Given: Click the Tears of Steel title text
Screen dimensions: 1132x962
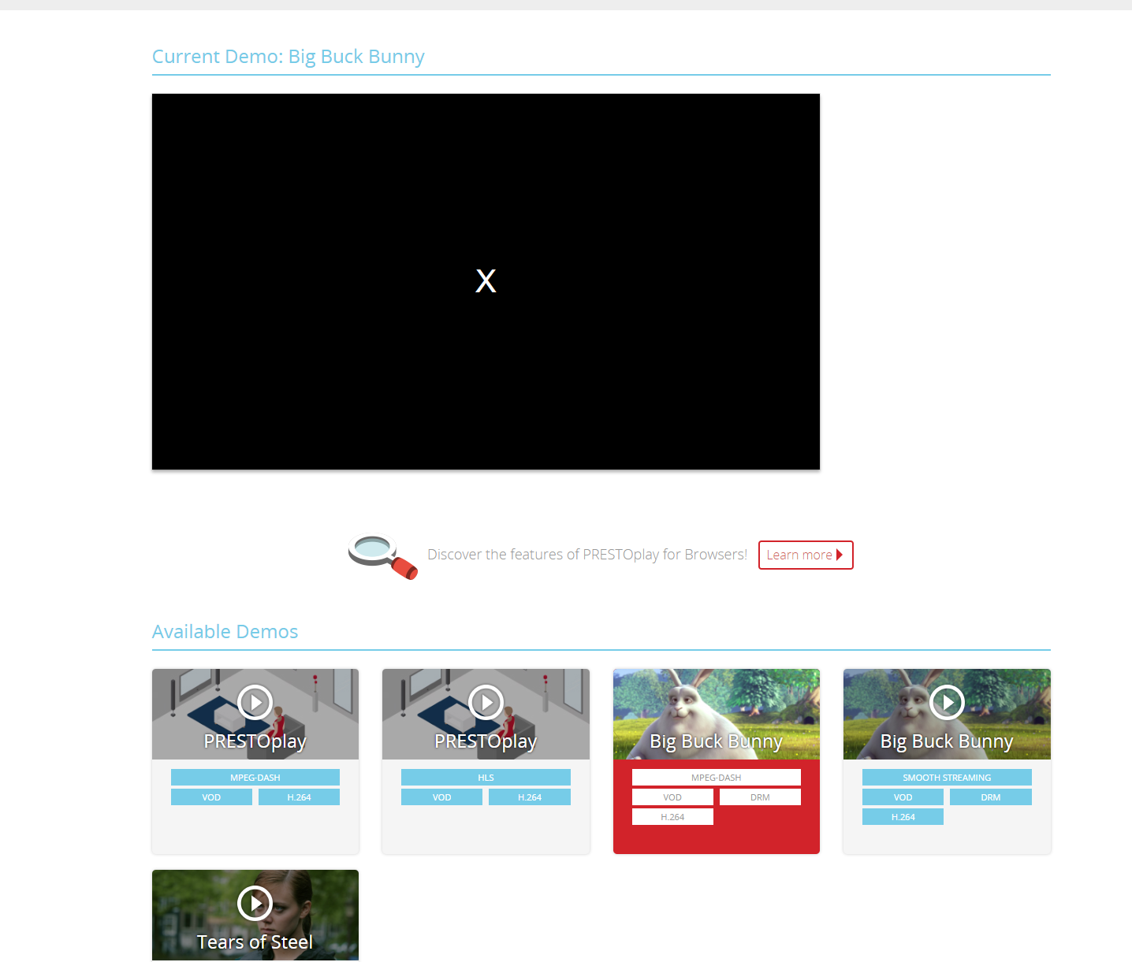Looking at the screenshot, I should point(255,942).
